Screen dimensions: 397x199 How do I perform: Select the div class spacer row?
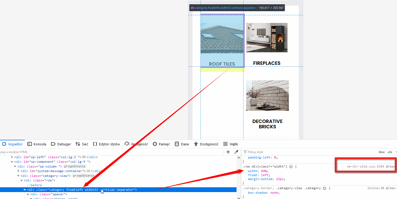[118, 194]
